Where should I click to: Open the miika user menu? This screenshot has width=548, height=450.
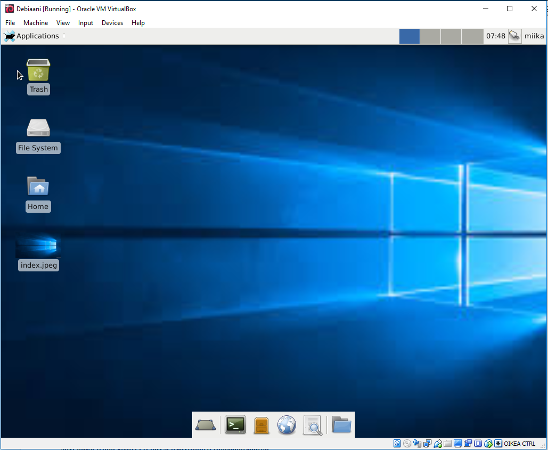click(534, 36)
